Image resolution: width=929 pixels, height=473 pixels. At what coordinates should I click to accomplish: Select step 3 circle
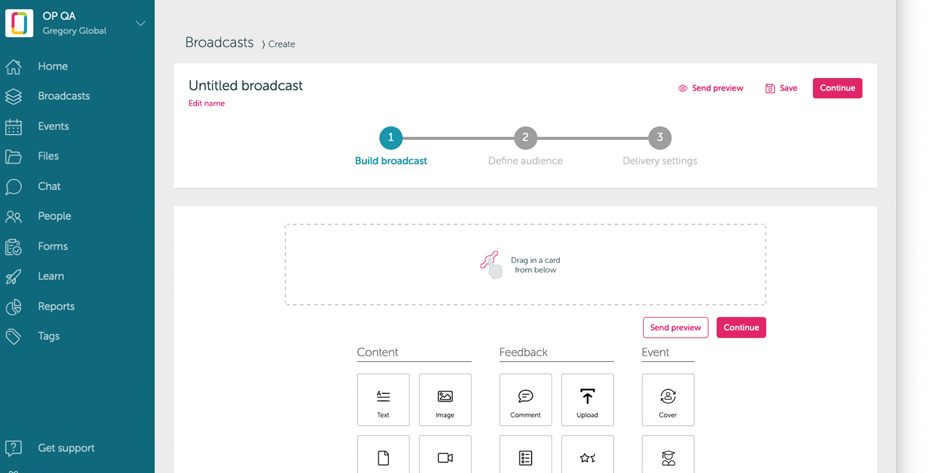pyautogui.click(x=660, y=138)
